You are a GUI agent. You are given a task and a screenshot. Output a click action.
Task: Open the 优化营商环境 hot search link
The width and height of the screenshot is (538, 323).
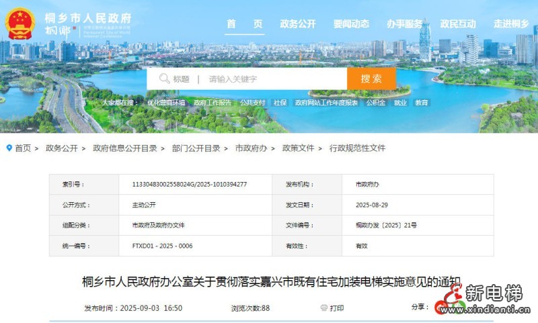tap(167, 103)
